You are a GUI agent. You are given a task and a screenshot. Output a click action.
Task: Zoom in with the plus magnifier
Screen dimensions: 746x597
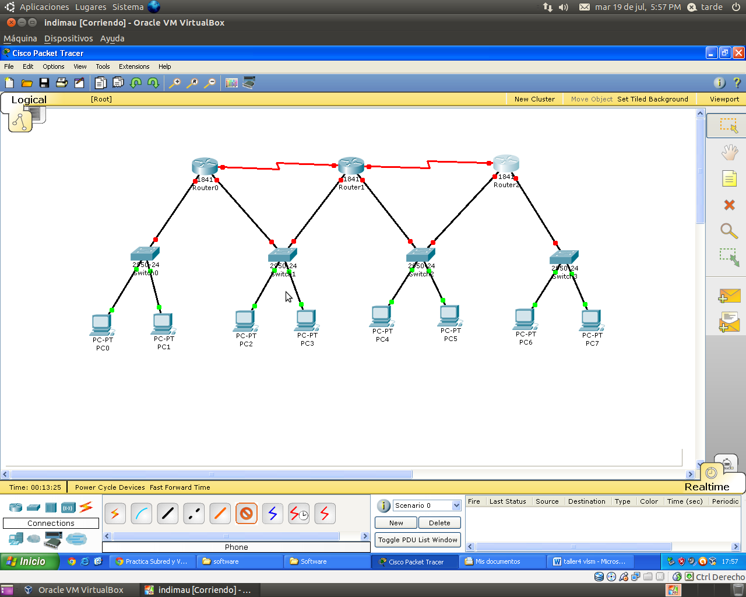174,83
